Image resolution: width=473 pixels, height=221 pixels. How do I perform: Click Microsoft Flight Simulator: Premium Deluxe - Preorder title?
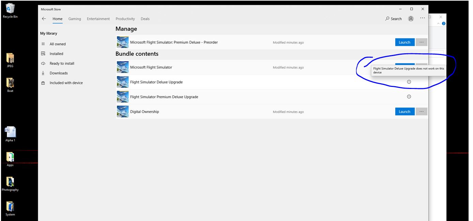click(x=174, y=42)
